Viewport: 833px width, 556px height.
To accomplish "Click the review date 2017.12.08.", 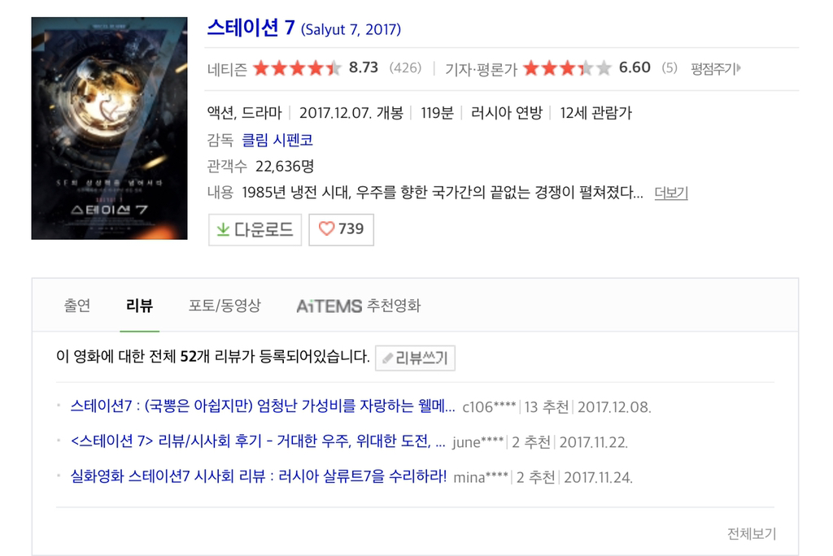I will [614, 407].
